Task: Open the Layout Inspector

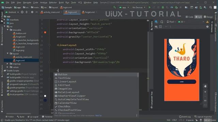Action: click(x=203, y=117)
